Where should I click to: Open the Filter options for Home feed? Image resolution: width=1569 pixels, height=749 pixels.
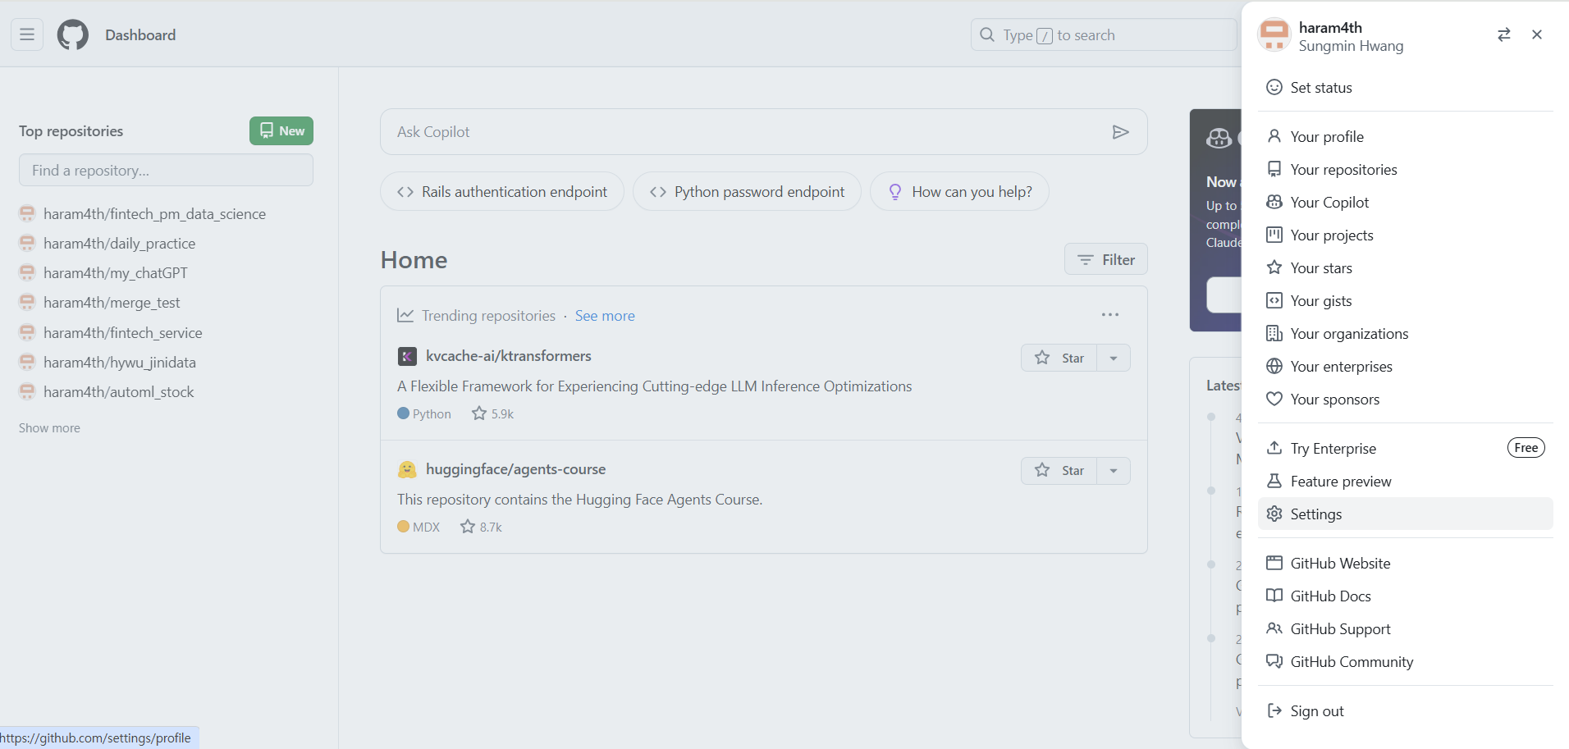coord(1105,259)
